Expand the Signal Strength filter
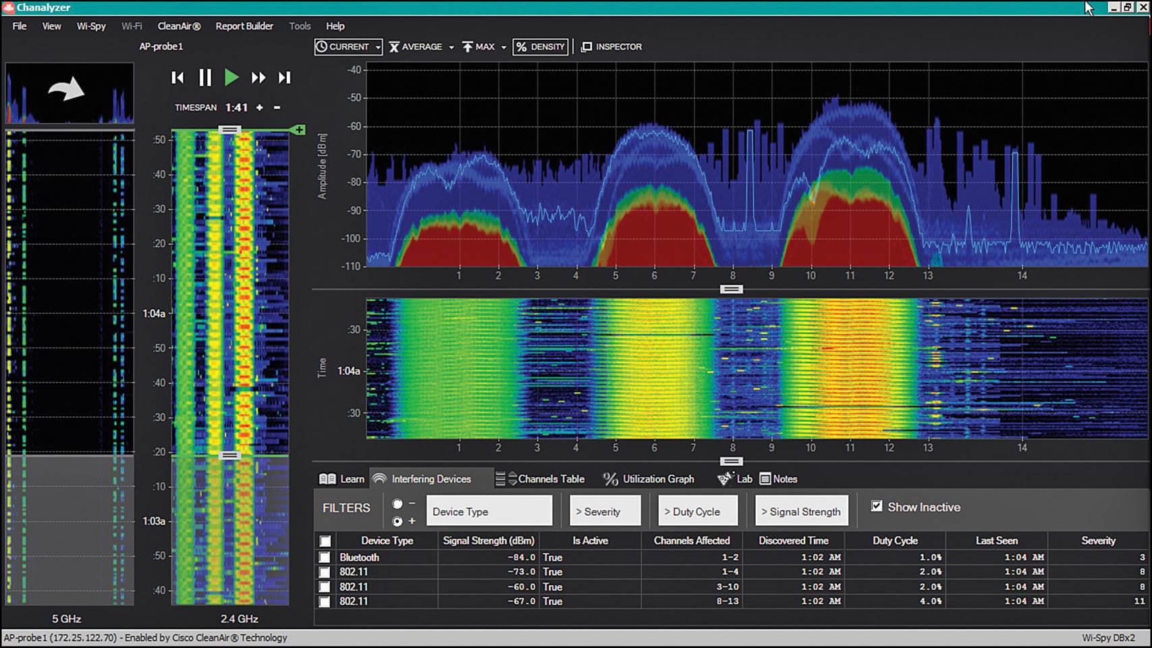This screenshot has width=1152, height=648. click(801, 511)
